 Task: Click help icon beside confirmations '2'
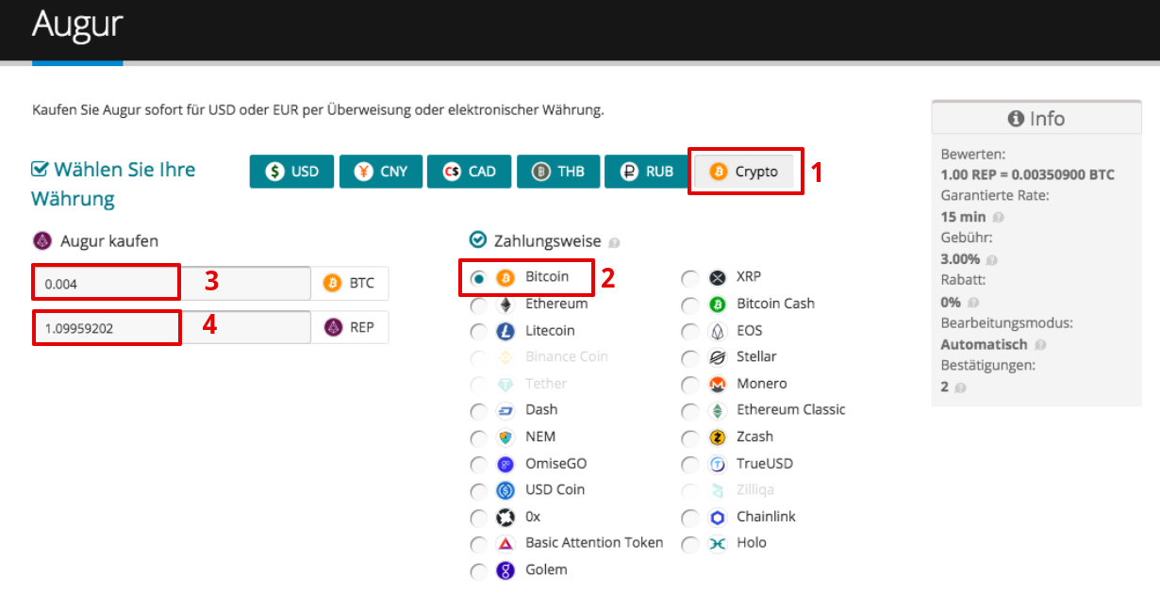(959, 387)
